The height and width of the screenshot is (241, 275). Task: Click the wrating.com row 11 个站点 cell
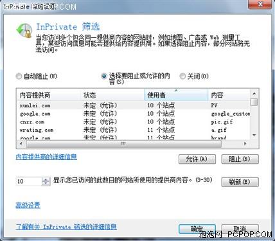tap(161, 130)
